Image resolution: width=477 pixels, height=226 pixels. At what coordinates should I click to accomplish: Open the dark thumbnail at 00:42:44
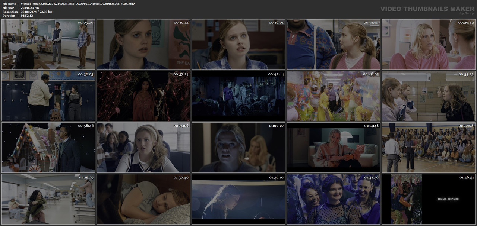coord(238,96)
